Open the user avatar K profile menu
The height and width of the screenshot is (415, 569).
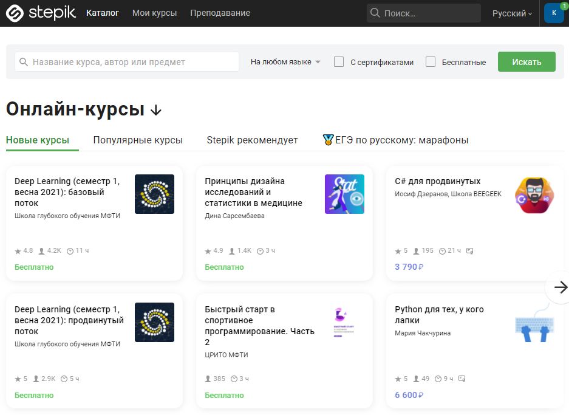pyautogui.click(x=554, y=13)
